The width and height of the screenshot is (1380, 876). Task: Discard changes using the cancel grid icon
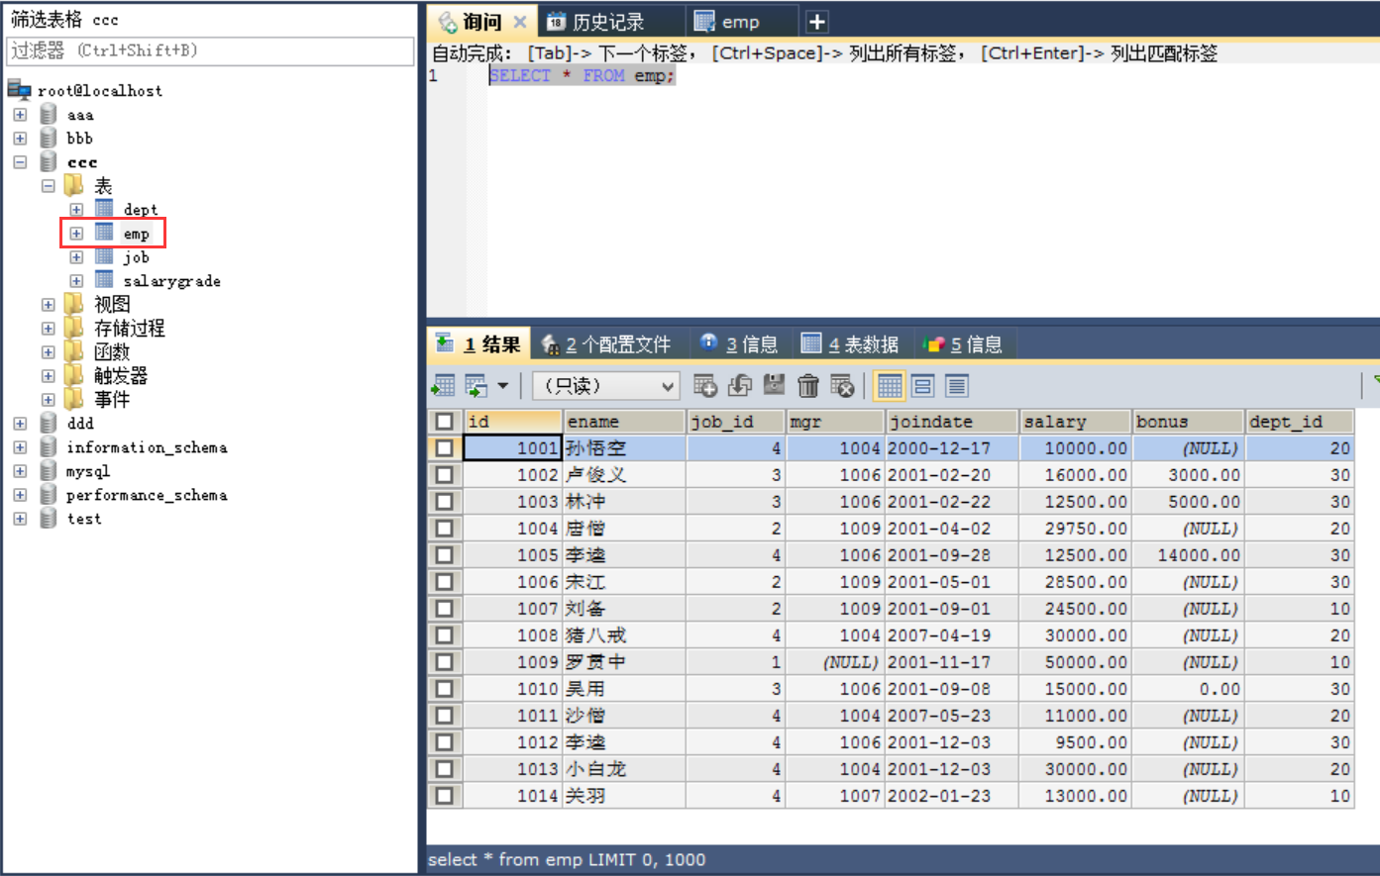point(842,386)
